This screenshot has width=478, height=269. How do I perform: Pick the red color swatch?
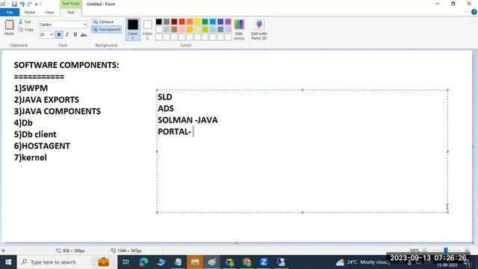click(x=182, y=22)
